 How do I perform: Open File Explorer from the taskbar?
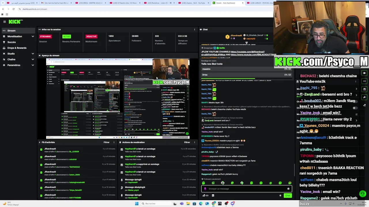click(x=188, y=204)
